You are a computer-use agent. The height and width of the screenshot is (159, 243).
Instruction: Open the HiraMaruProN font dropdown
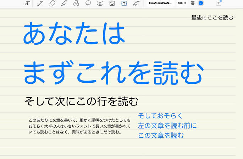tap(160, 3)
